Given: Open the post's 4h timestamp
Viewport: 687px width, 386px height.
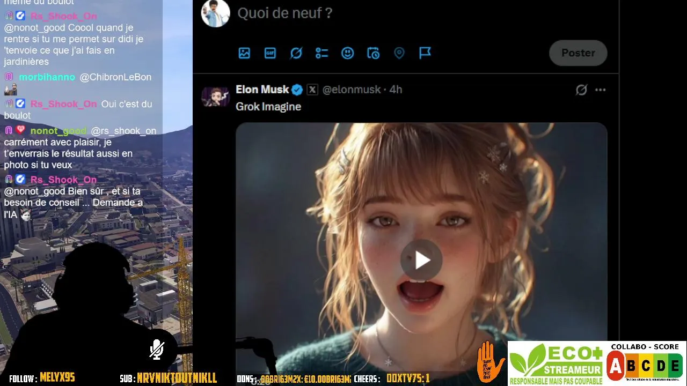Looking at the screenshot, I should pyautogui.click(x=396, y=90).
